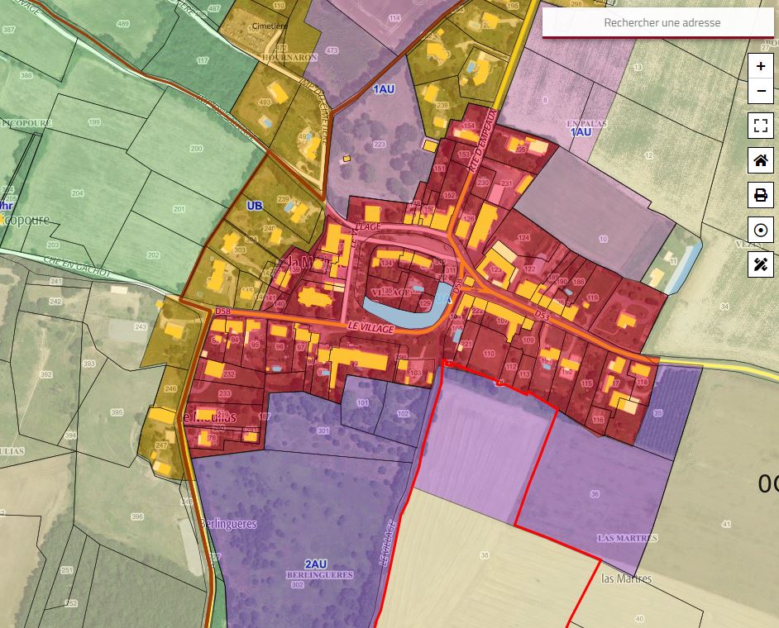The image size is (779, 628).
Task: Click parcel 10 in the purple zone
Action: (603, 239)
